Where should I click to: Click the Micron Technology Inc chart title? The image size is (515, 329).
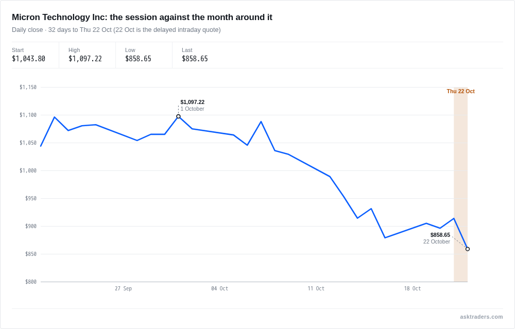[142, 17]
